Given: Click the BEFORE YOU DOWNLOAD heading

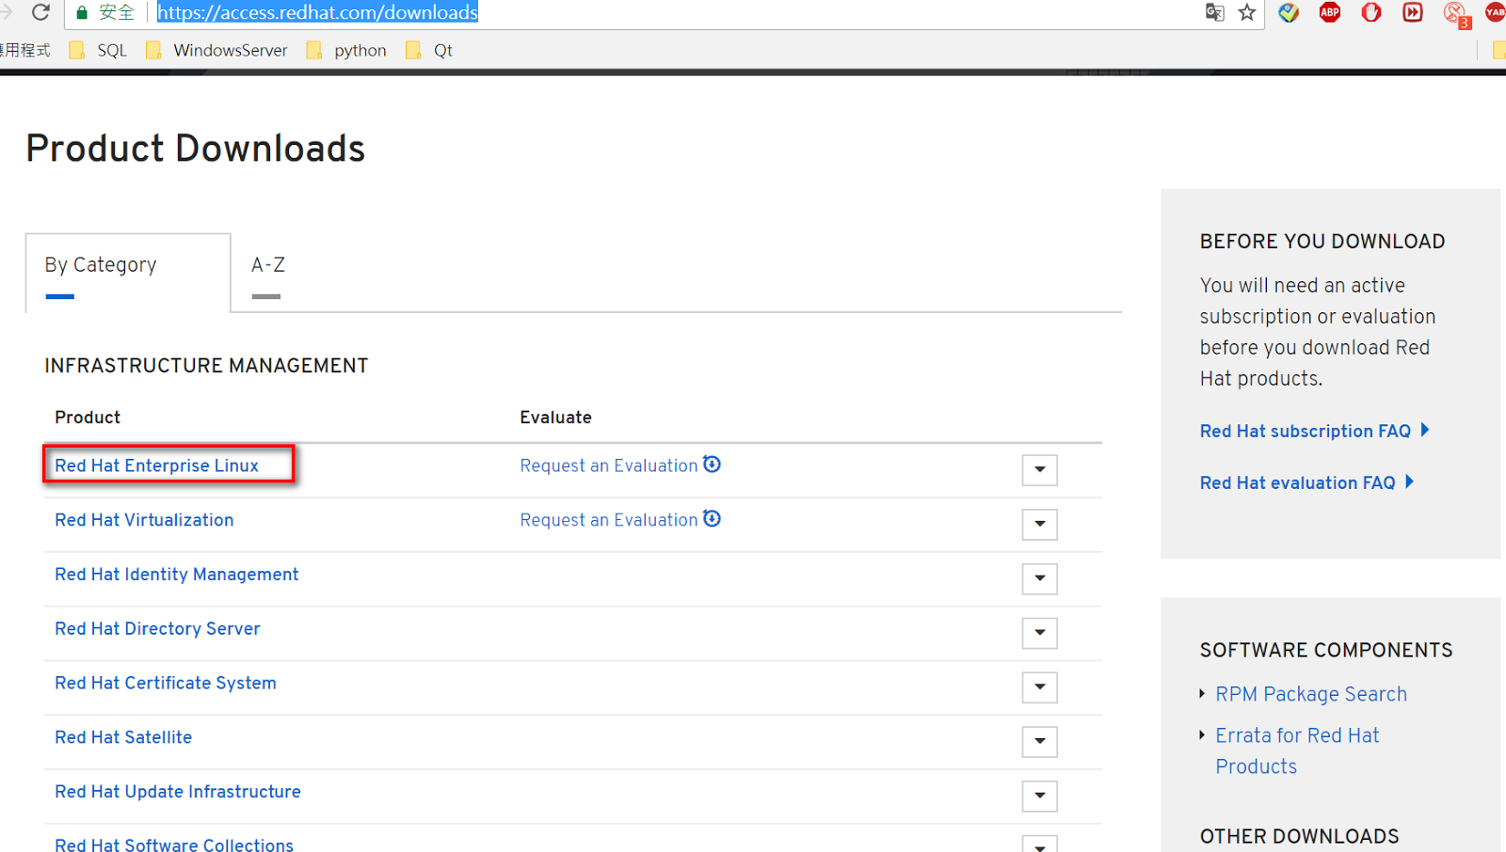Looking at the screenshot, I should [x=1322, y=242].
